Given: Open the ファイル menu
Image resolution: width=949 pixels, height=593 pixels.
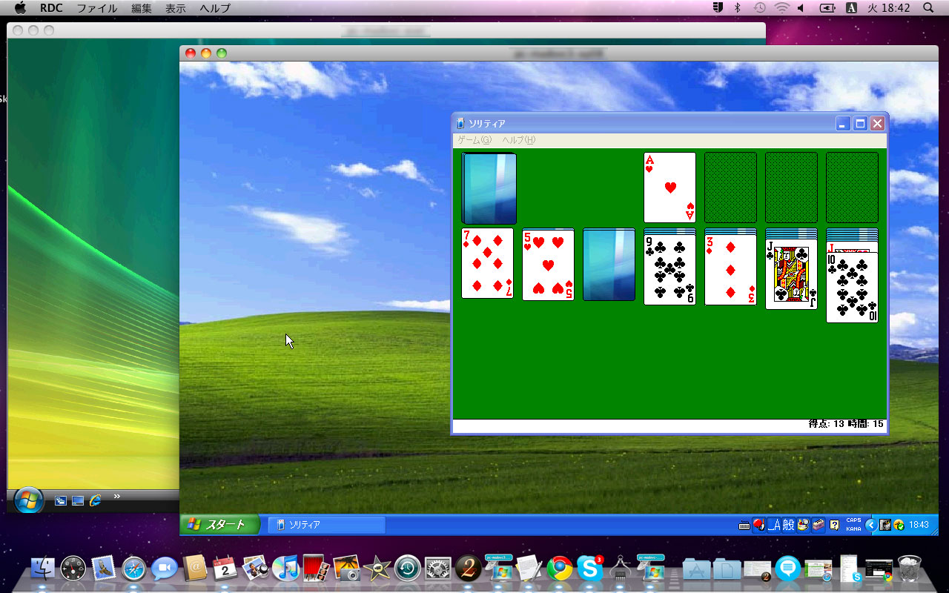Looking at the screenshot, I should pyautogui.click(x=97, y=8).
